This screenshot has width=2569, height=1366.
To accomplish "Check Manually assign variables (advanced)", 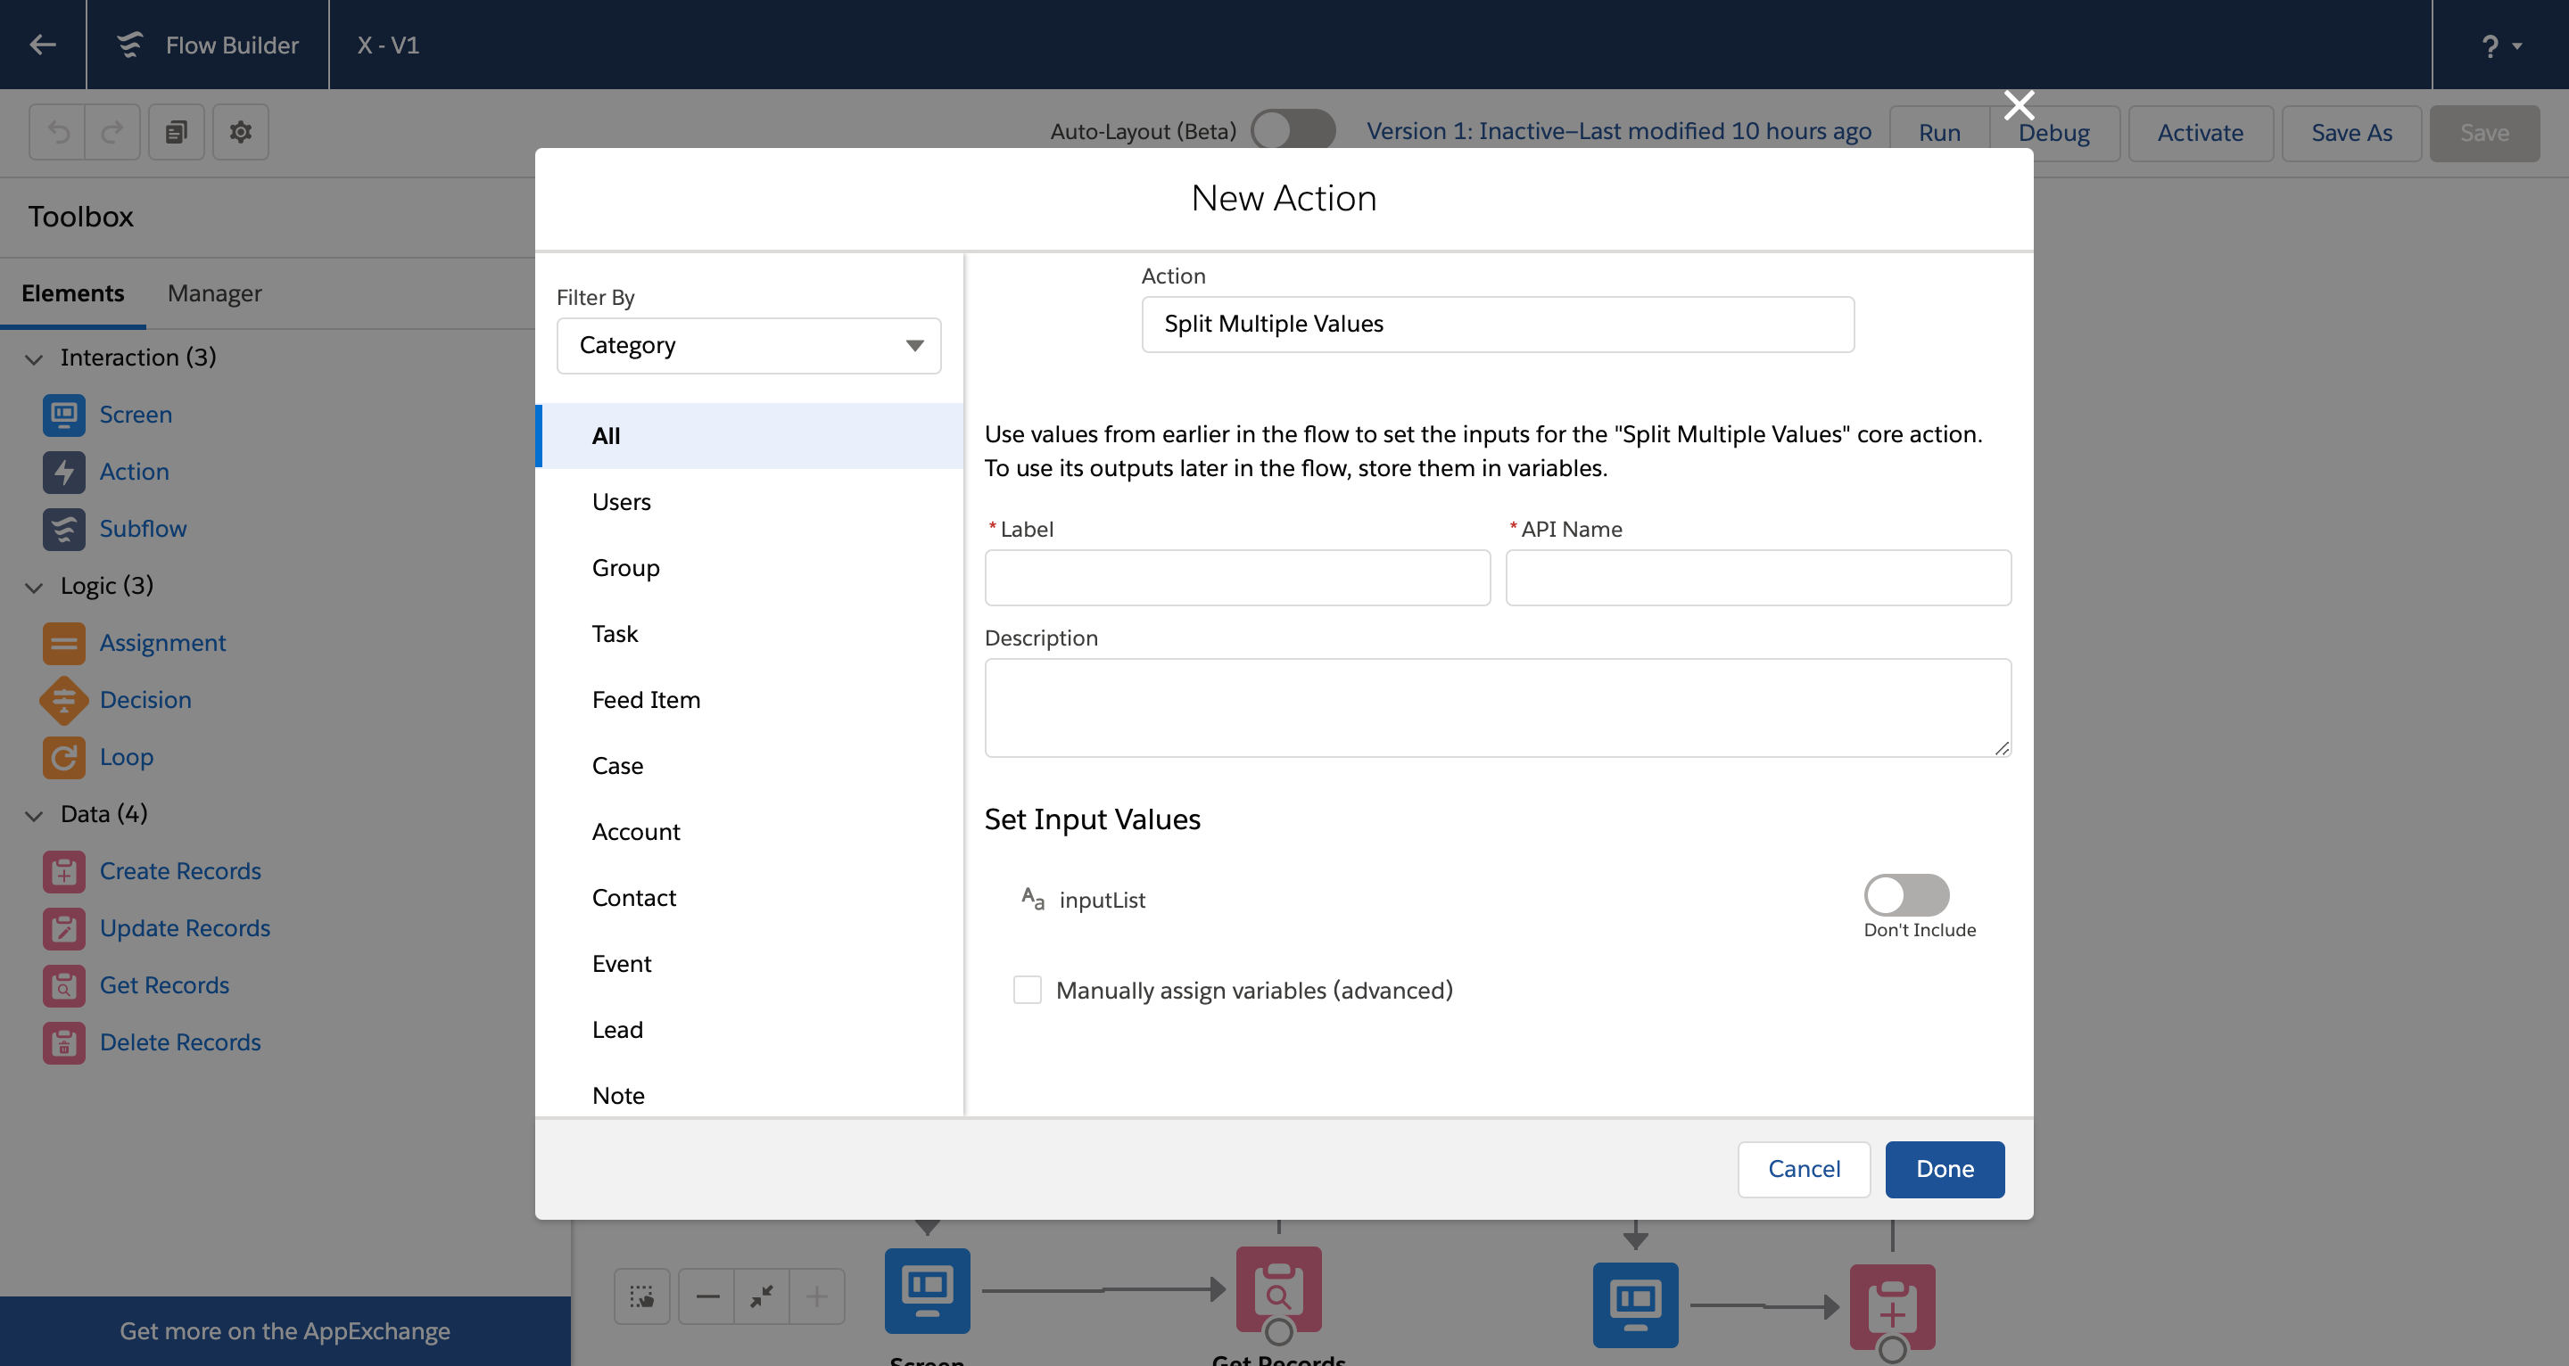I will pos(1028,989).
